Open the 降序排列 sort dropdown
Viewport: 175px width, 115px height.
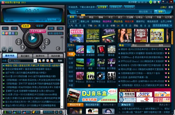pyautogui.click(x=49, y=112)
